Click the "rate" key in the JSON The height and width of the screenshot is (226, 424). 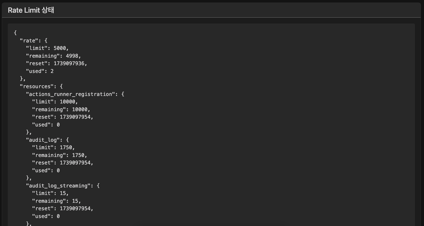pos(29,41)
